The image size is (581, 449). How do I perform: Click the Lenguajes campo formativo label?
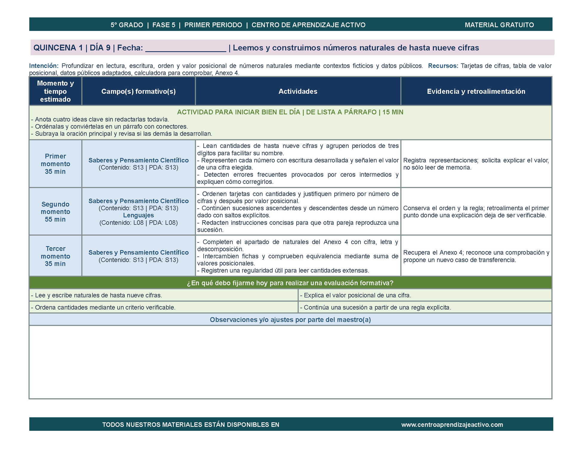pos(139,215)
